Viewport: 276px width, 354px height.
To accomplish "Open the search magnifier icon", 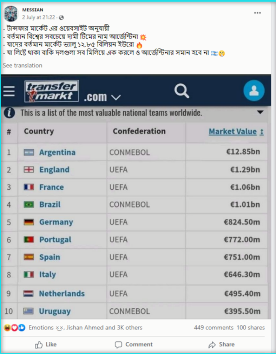I will 182,91.
